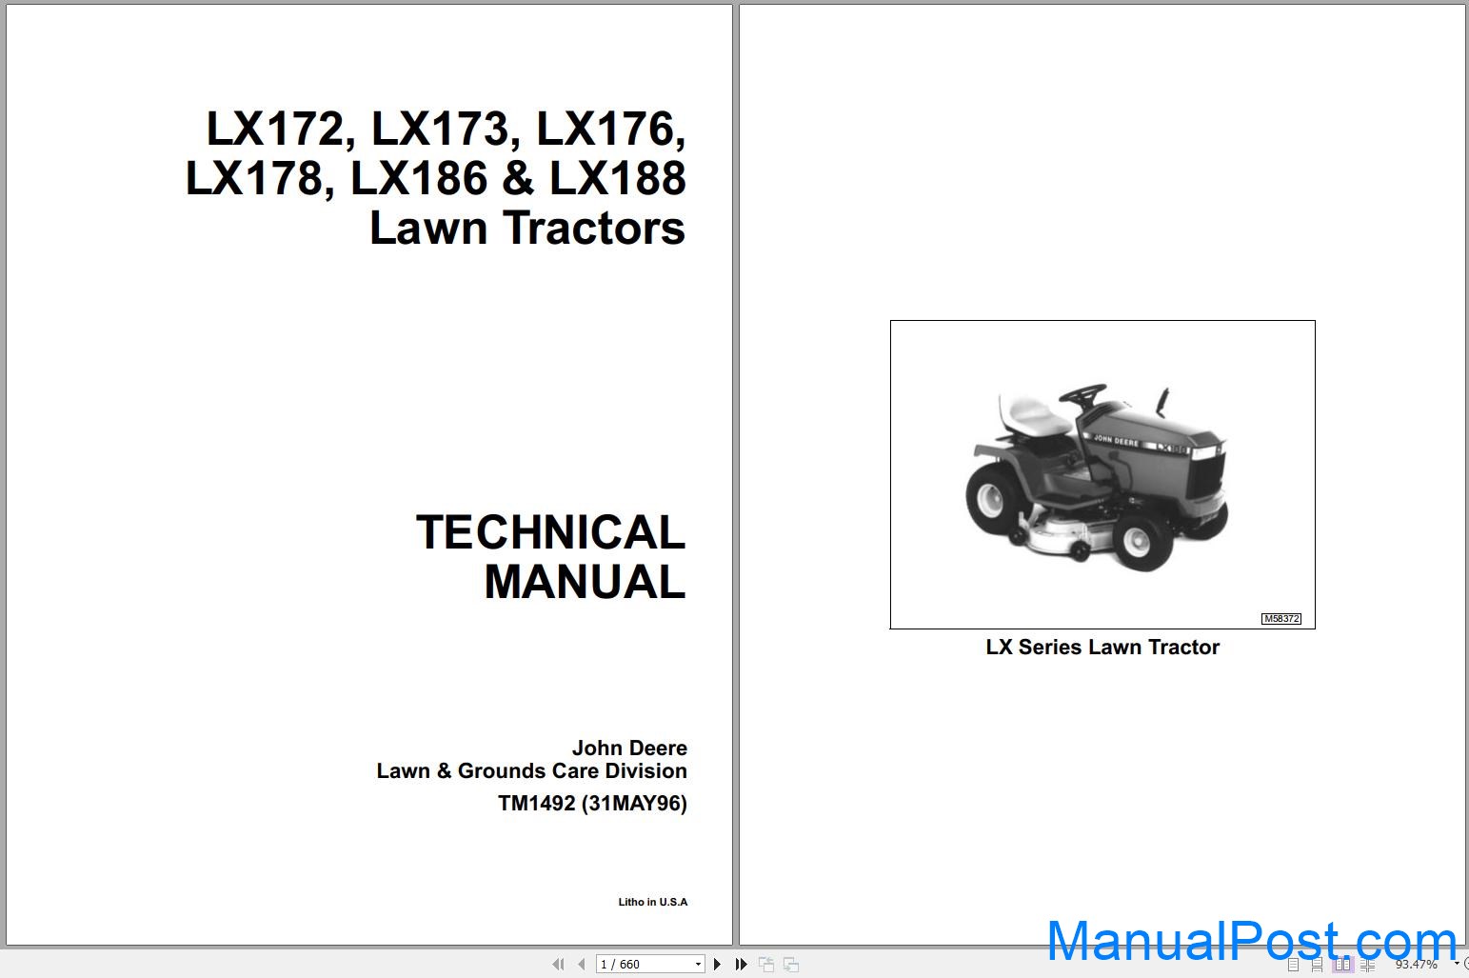Click the 'Lawn Tractors' title line

tap(527, 229)
